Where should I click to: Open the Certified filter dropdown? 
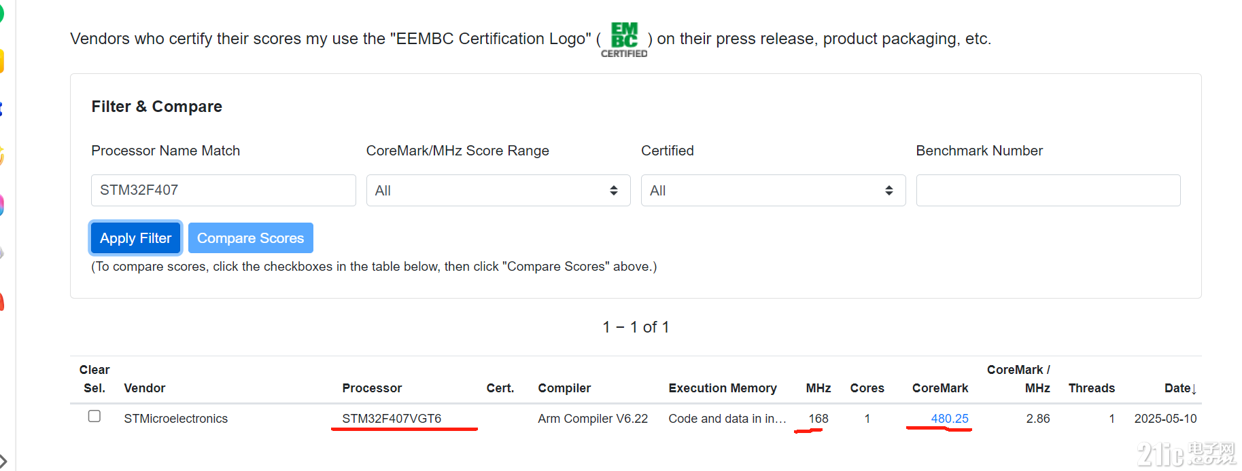point(773,191)
